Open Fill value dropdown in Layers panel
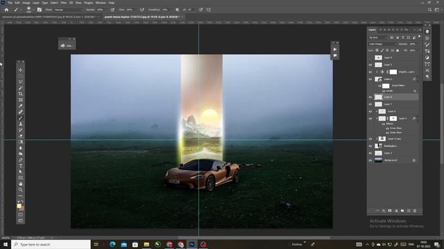 pos(418,50)
